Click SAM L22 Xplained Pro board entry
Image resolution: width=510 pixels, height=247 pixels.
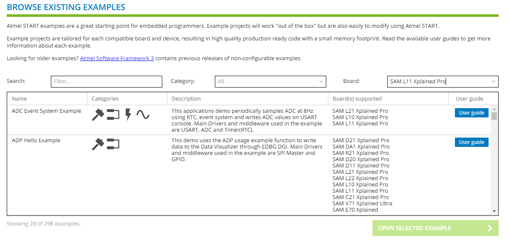360,178
